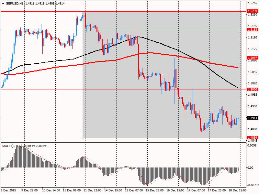The height and width of the screenshot is (194, 259).
Task: Select the 1.5239 red price level label
Action: click(x=253, y=11)
